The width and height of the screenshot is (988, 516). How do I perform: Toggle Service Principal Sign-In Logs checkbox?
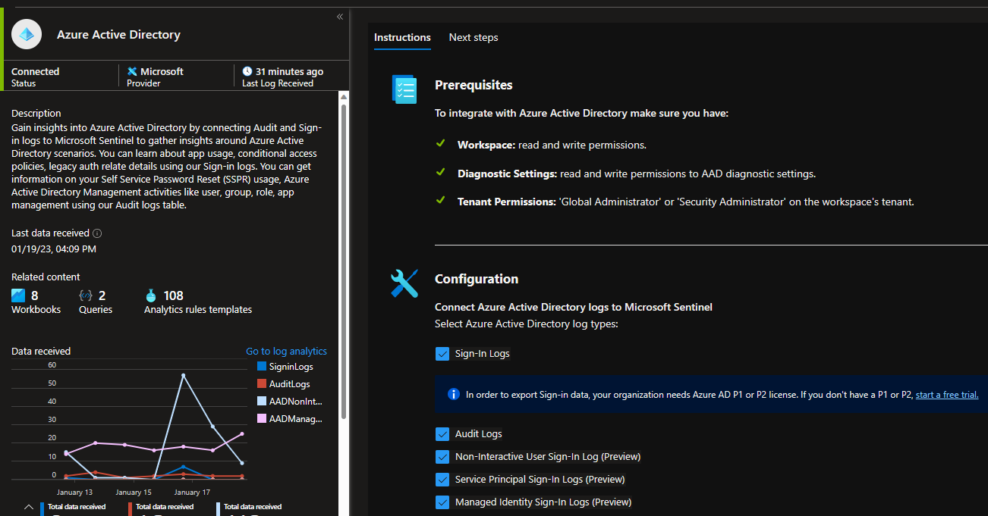442,480
